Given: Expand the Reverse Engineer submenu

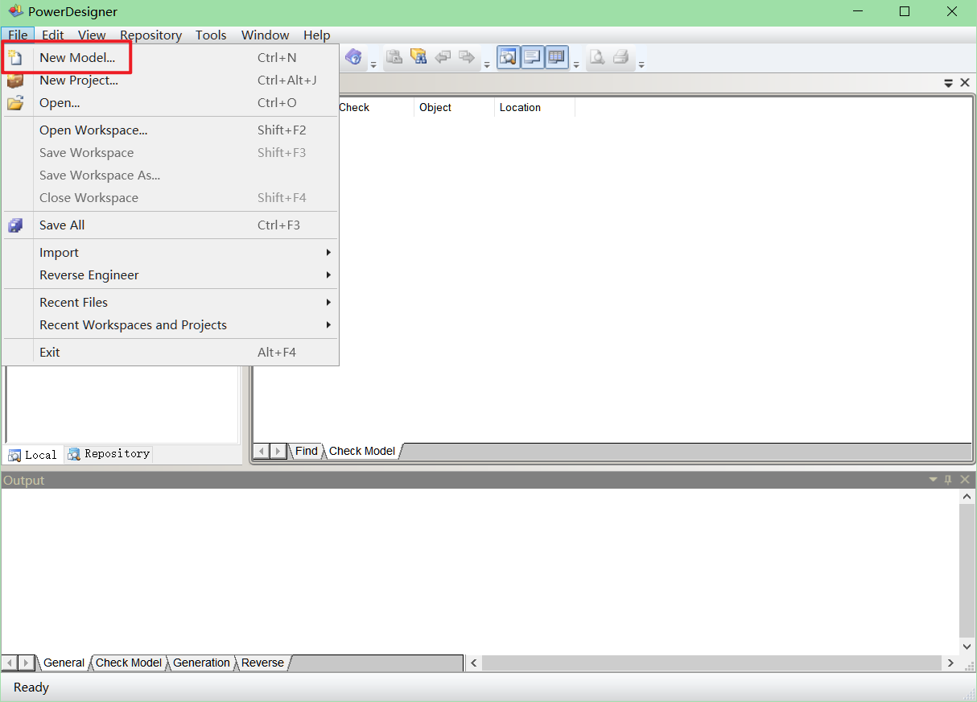Looking at the screenshot, I should [171, 275].
